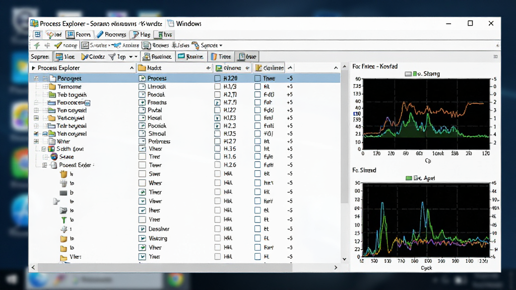Click the green Stang legend swatch on upper chart
516x290 pixels.
415,74
